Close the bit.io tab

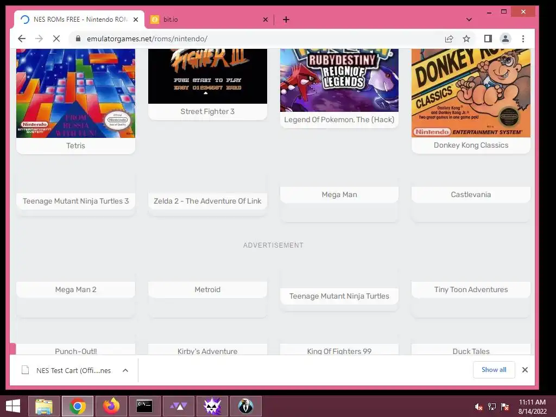point(265,20)
